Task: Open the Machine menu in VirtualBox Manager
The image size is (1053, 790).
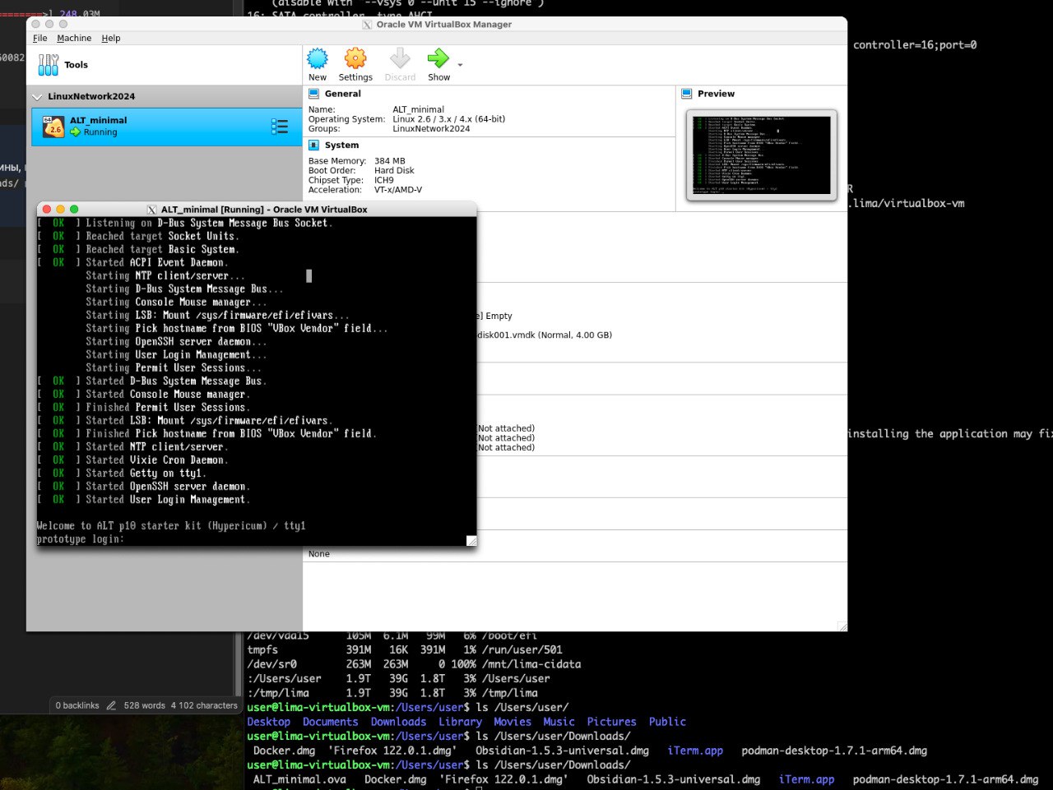Action: point(74,38)
